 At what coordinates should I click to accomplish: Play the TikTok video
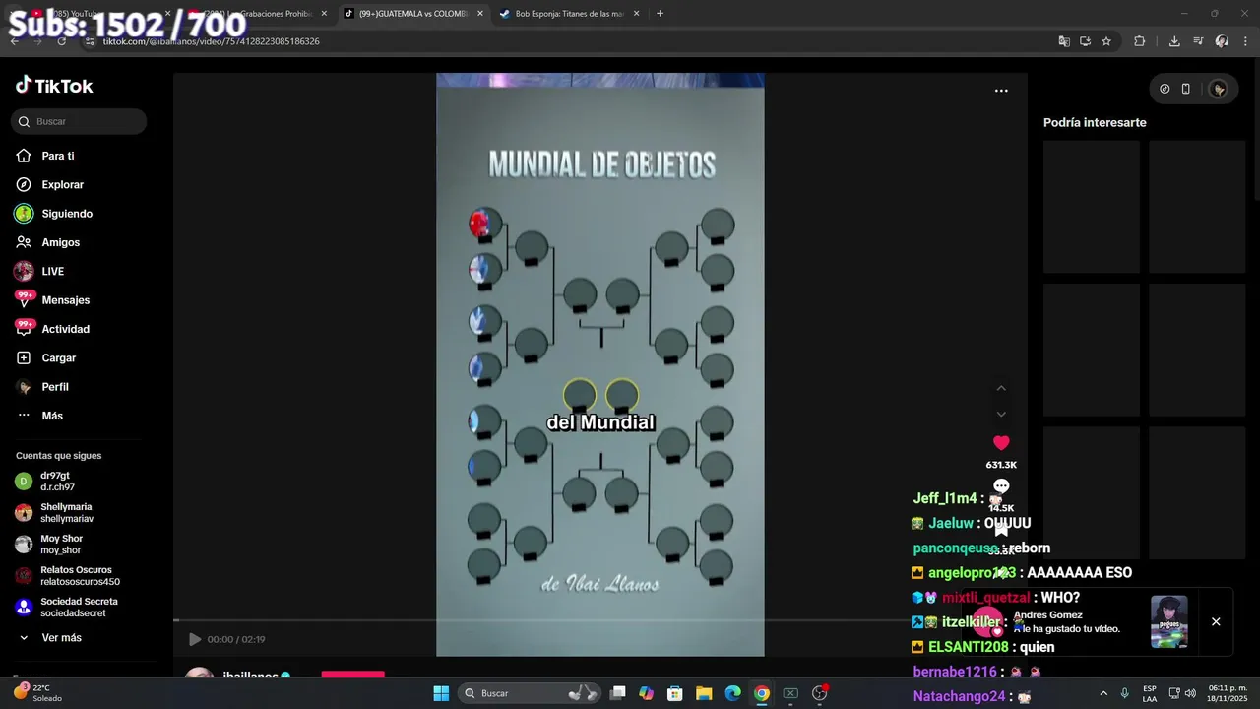(195, 639)
